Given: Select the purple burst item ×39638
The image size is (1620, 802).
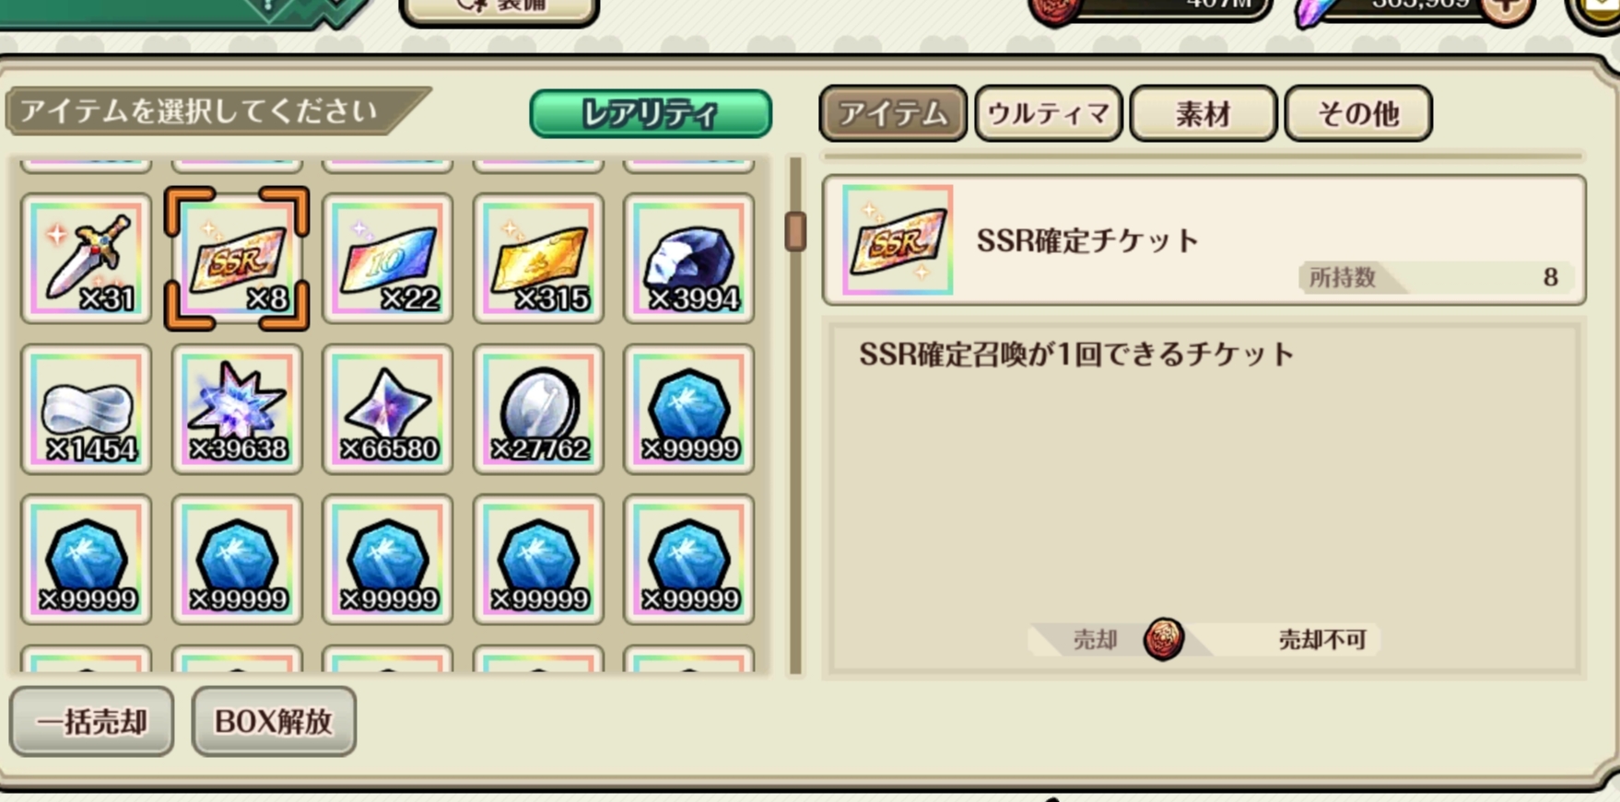Looking at the screenshot, I should (237, 410).
